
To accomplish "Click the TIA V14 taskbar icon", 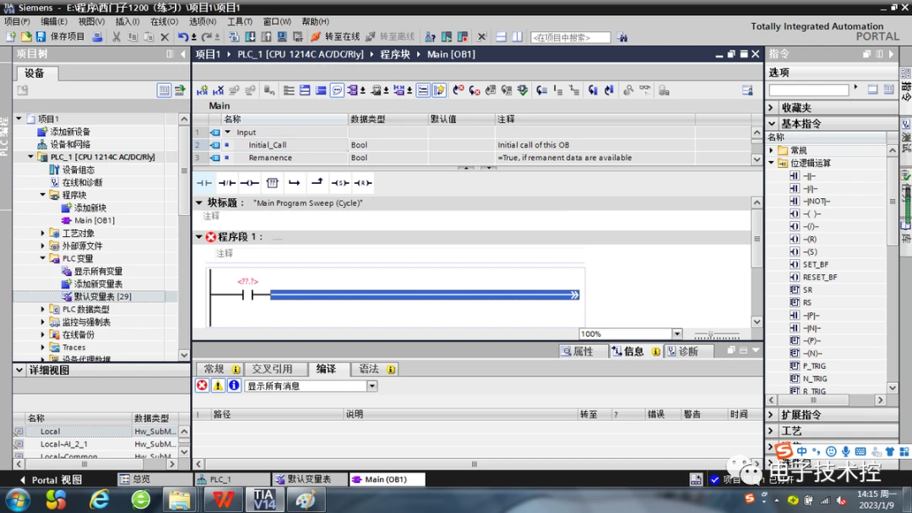I will (264, 499).
